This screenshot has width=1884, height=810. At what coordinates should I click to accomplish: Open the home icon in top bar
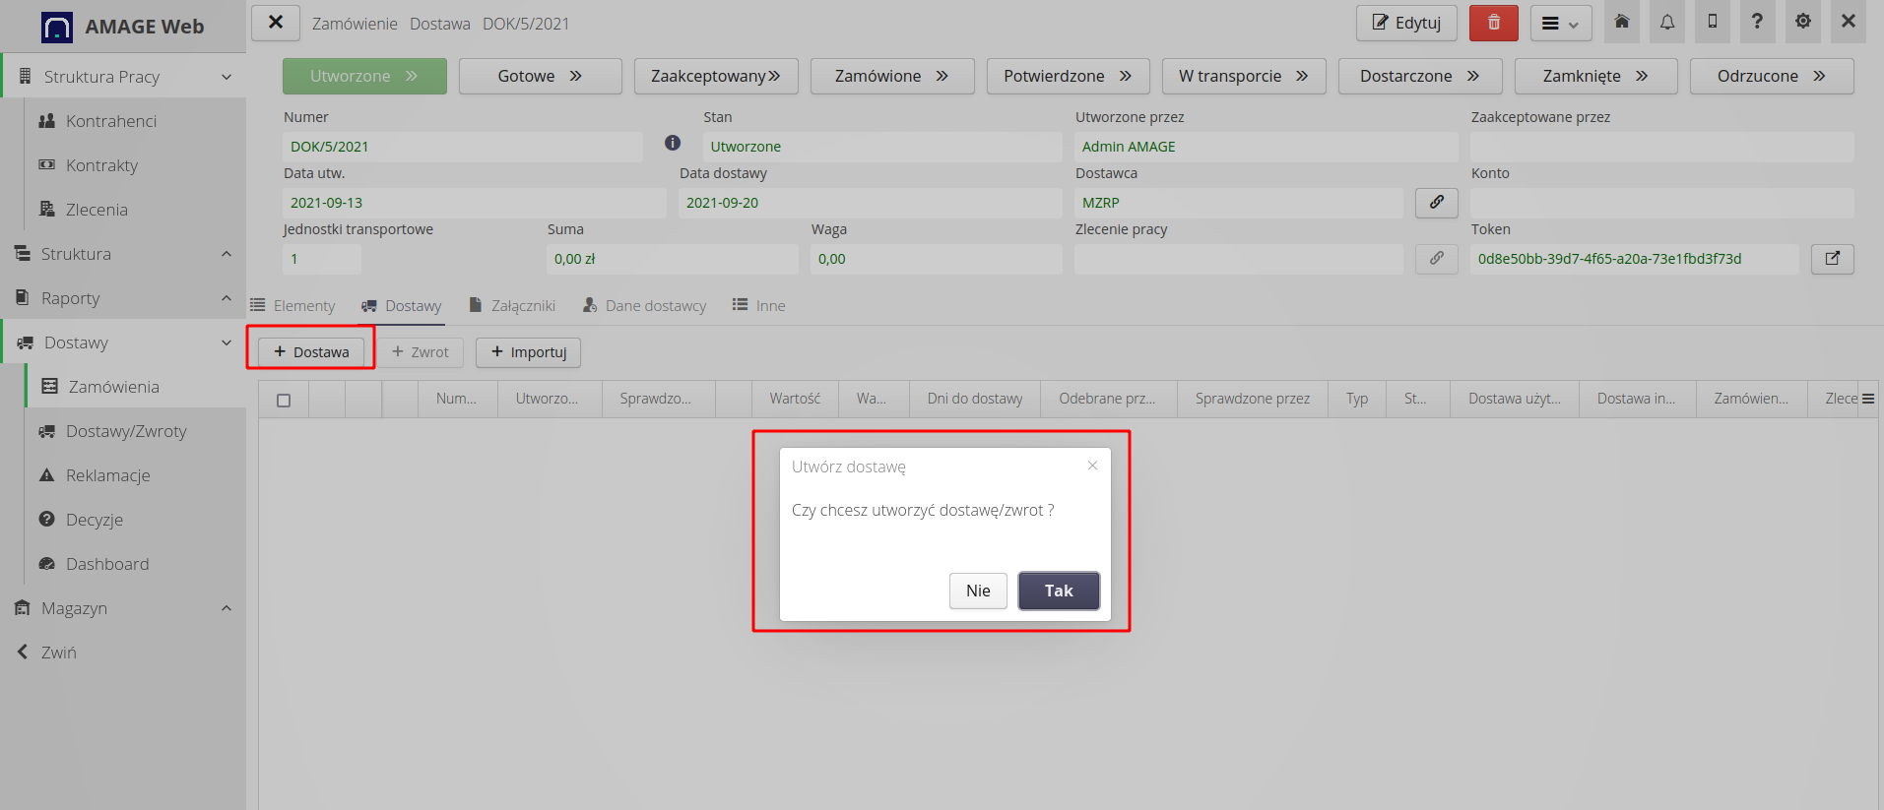pyautogui.click(x=1621, y=22)
